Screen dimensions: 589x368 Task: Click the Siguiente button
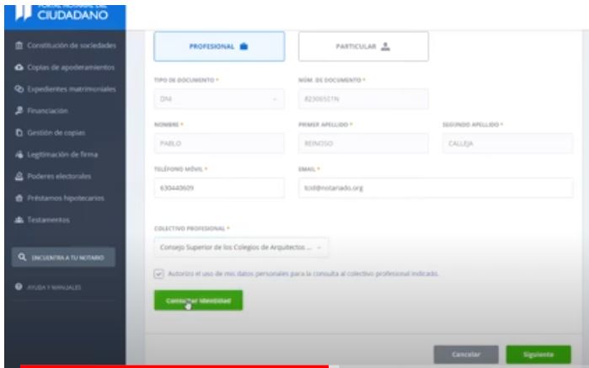pos(538,355)
